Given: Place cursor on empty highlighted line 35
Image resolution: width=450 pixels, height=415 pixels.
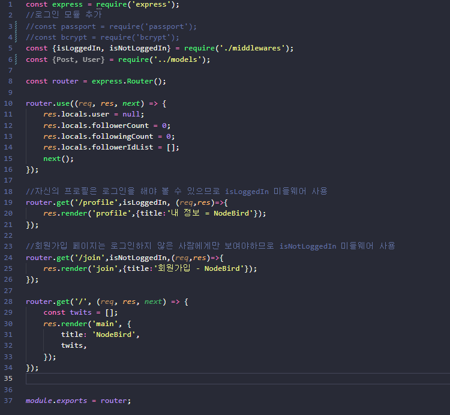Looking at the screenshot, I should pos(238,378).
